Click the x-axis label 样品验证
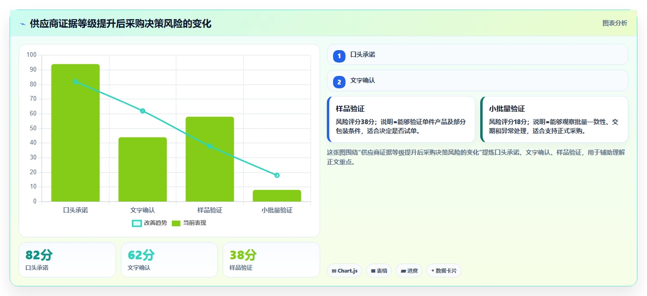 (x=210, y=210)
